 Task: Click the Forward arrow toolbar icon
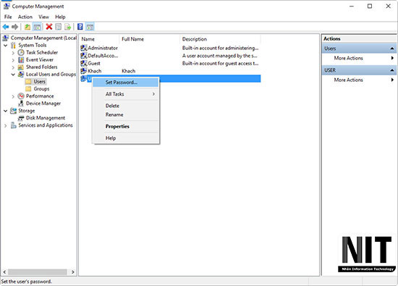(x=14, y=27)
